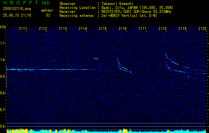Click the Observer field label
Viewport: 209px width, 133px height.
pos(67,4)
